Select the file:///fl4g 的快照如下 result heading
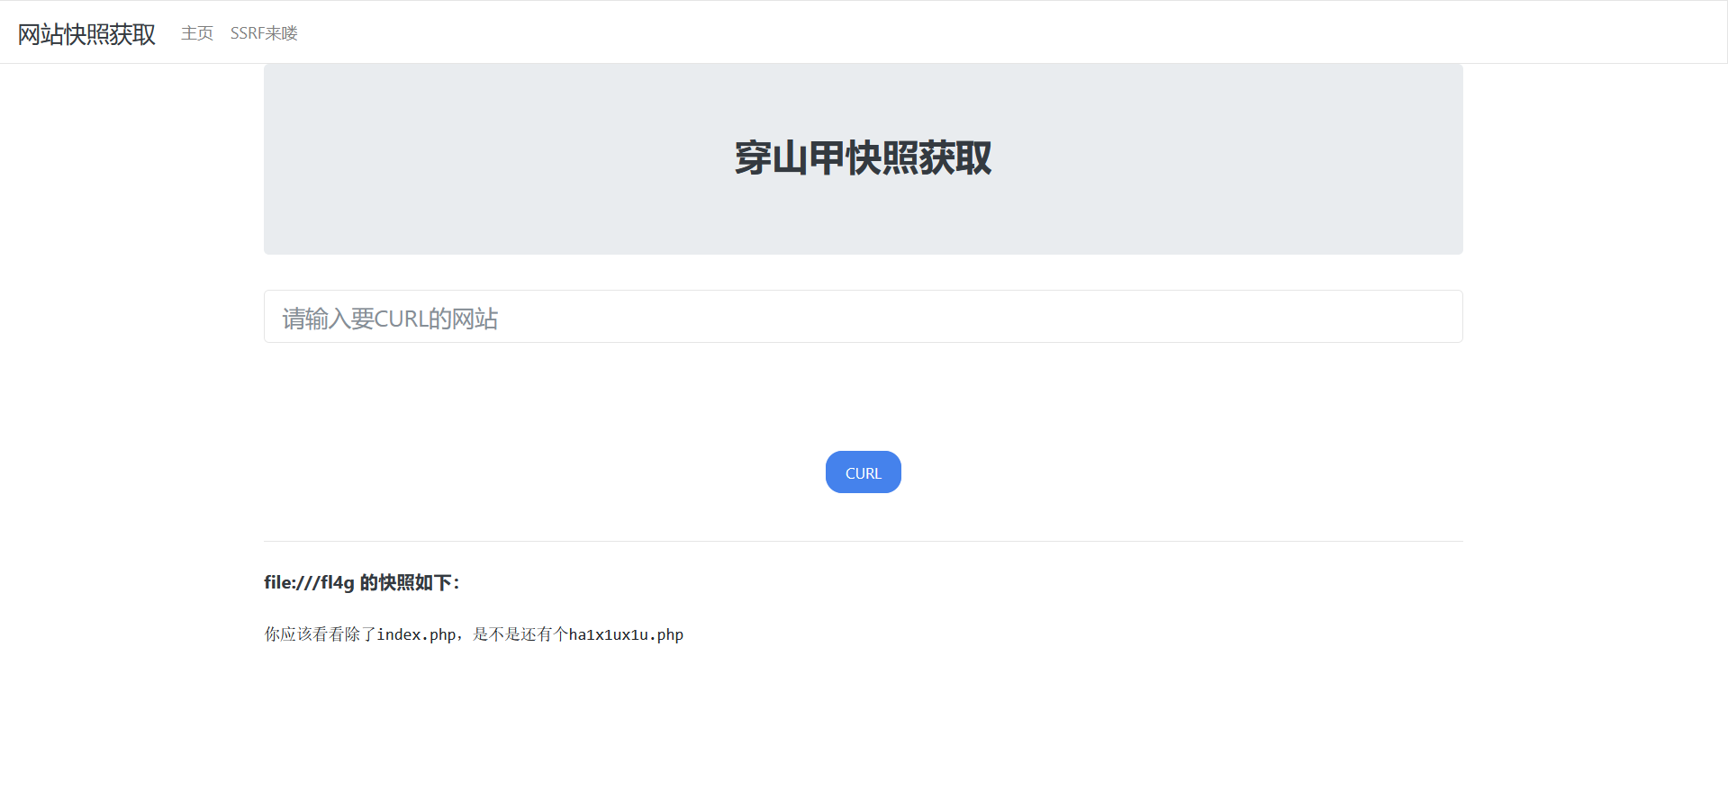Image resolution: width=1728 pixels, height=809 pixels. pyautogui.click(x=362, y=583)
